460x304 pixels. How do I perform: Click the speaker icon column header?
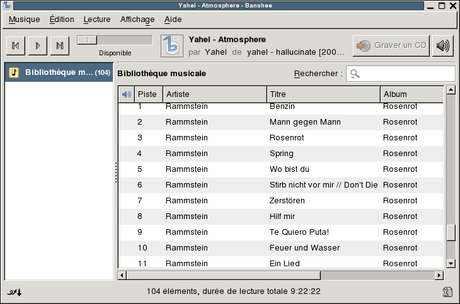(127, 94)
